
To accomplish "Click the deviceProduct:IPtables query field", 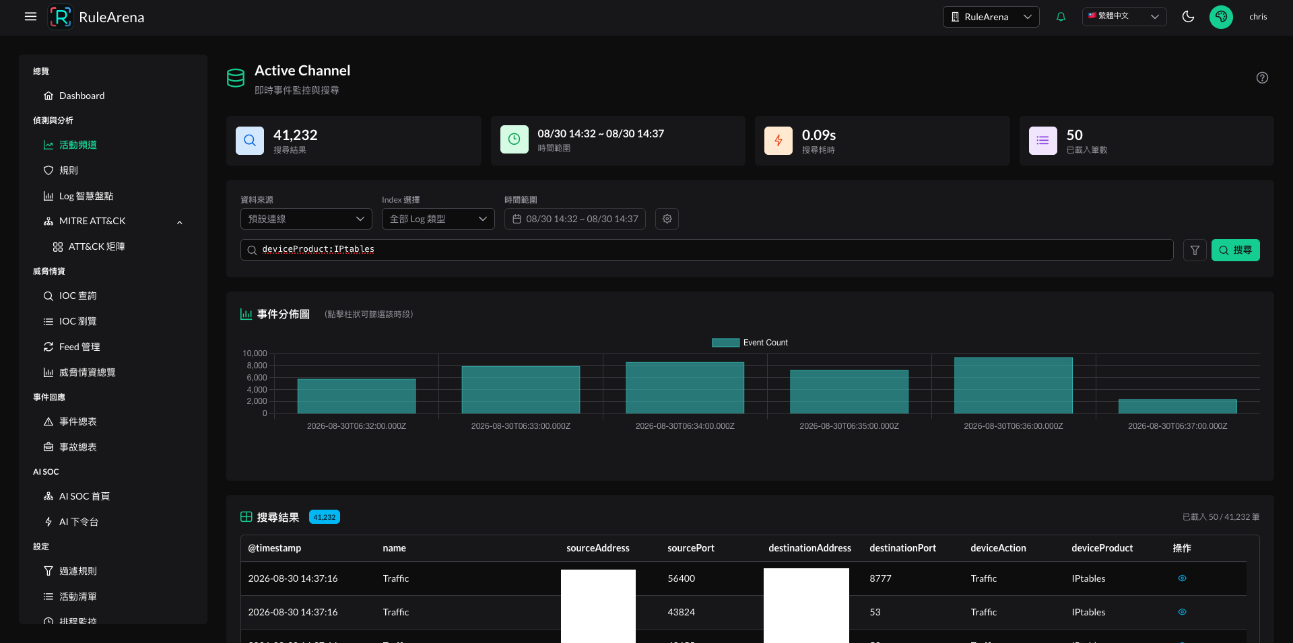I will (706, 250).
